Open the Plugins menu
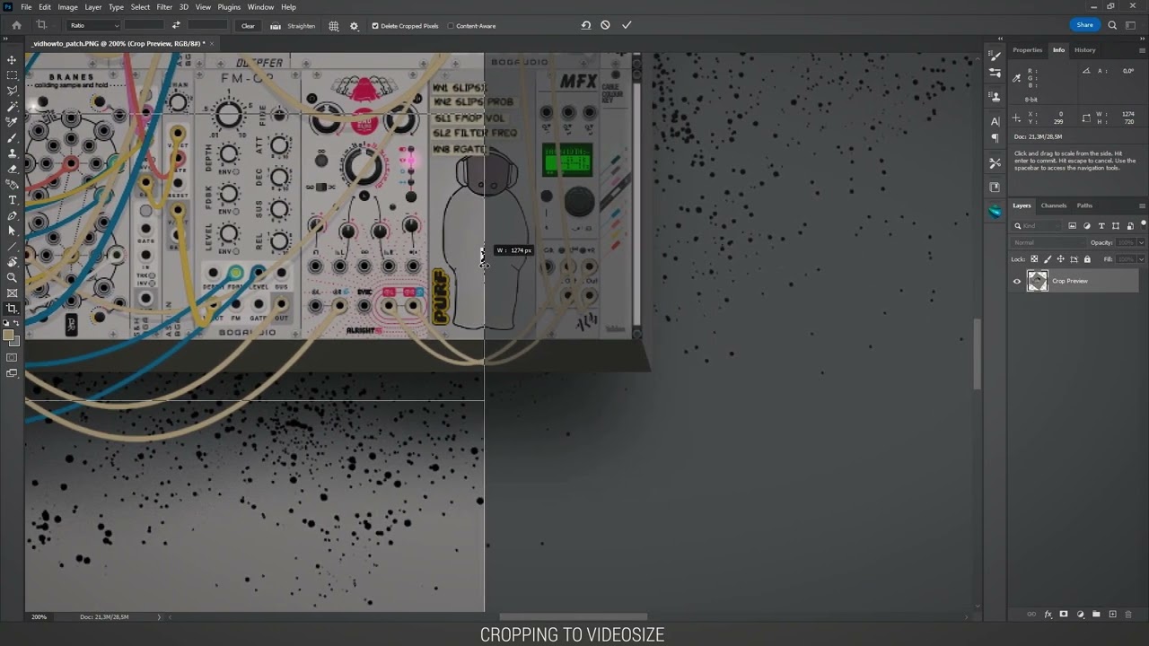 229,6
